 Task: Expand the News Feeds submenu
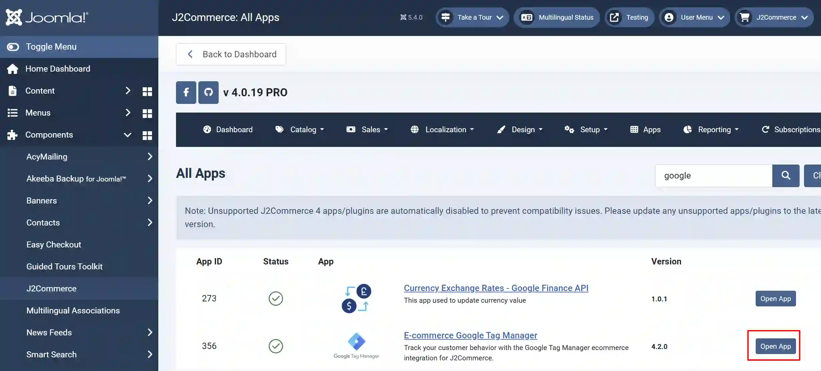(x=150, y=332)
